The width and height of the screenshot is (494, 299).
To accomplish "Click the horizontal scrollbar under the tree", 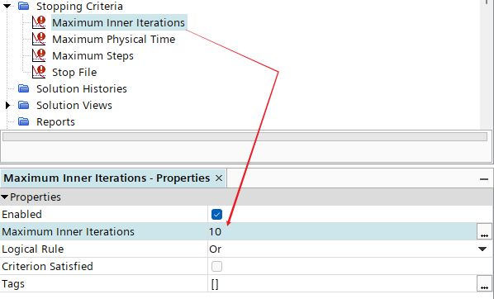I will click(245, 136).
